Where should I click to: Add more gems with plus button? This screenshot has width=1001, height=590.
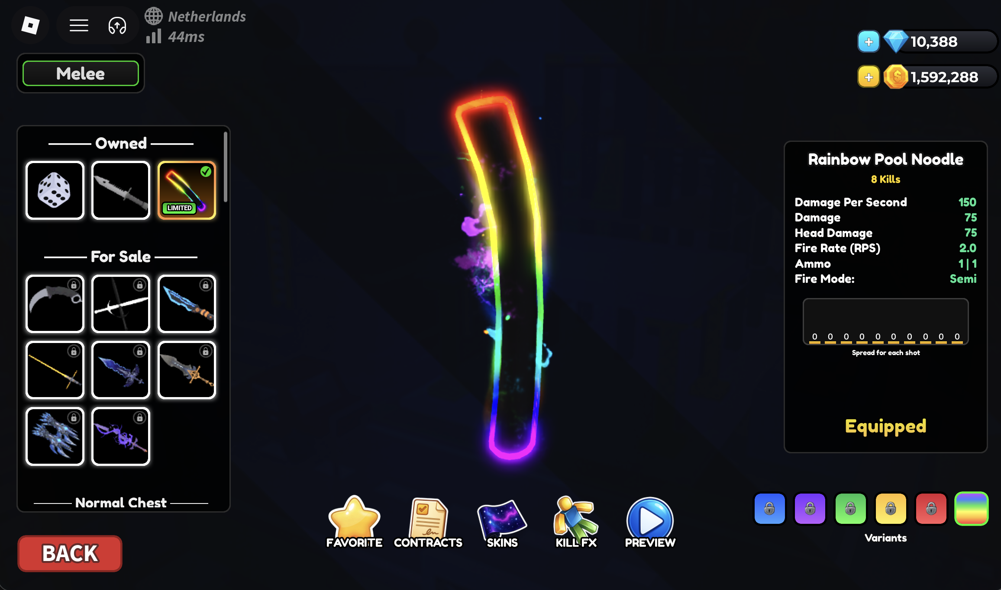869,42
